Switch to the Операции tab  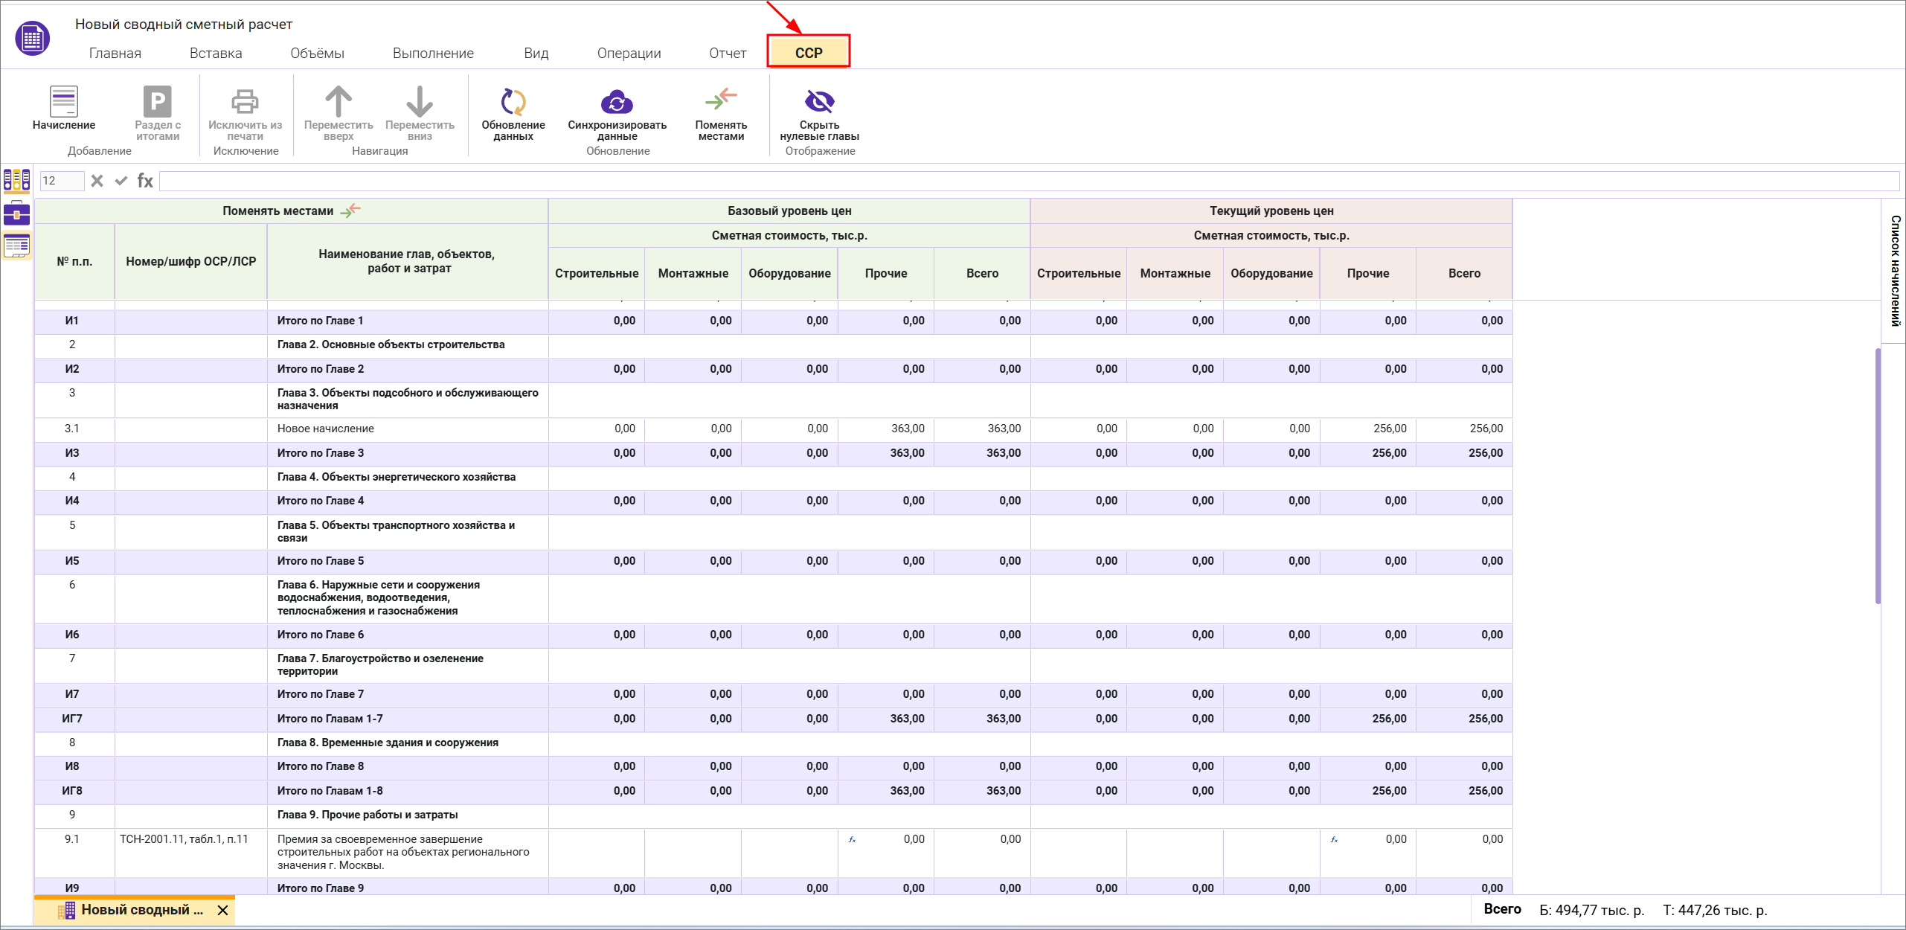click(x=629, y=54)
